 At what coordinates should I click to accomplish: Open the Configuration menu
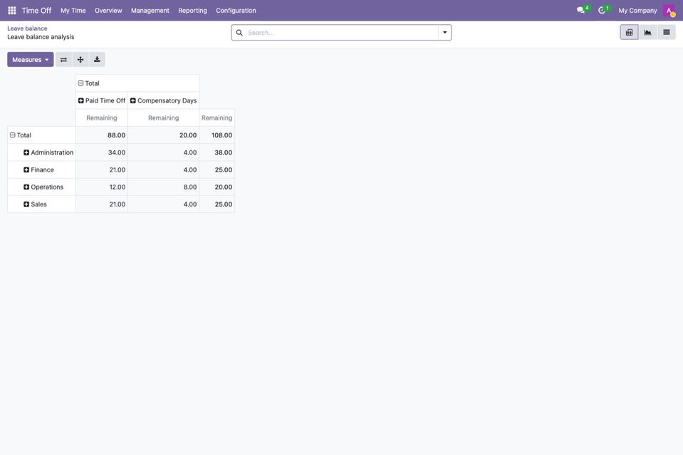coord(236,11)
